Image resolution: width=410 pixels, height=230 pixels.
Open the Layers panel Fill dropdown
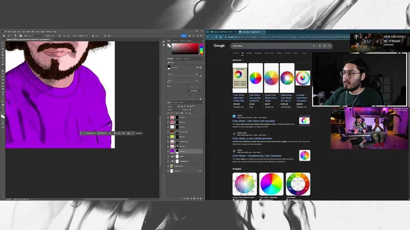click(193, 113)
